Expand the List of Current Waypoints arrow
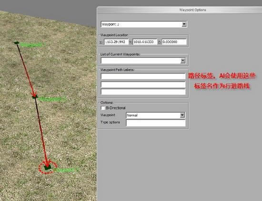 point(183,61)
